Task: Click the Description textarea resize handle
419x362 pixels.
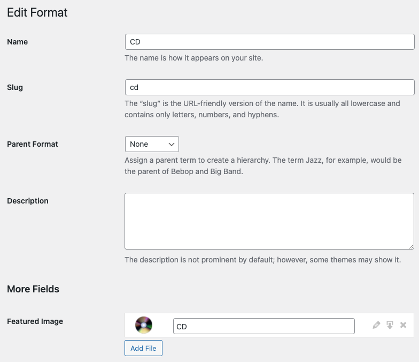Action: (410, 246)
